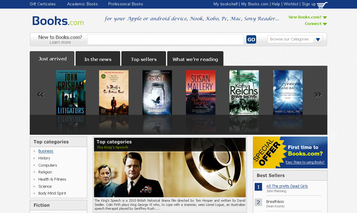Go to Professional Books
Viewport: 357px width, 213px height.
click(x=126, y=4)
